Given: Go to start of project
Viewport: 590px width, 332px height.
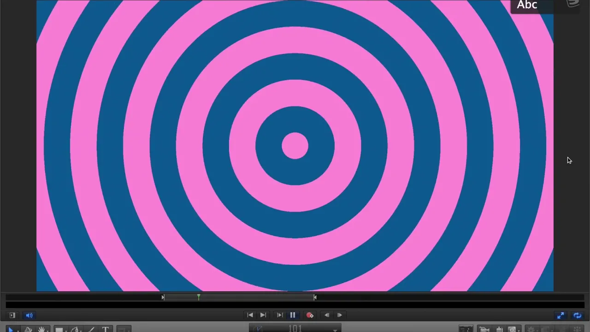Looking at the screenshot, I should coord(250,315).
